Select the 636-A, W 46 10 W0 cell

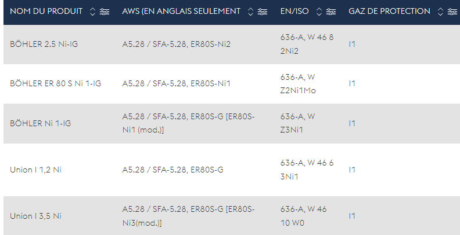coord(303,216)
